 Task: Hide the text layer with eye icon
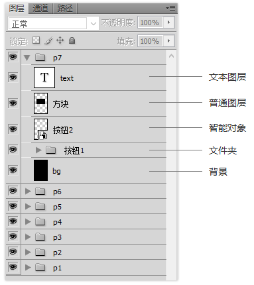pos(13,78)
